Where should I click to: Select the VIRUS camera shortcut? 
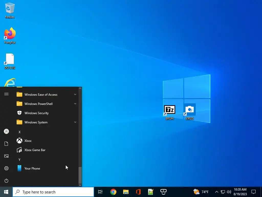coord(189,112)
